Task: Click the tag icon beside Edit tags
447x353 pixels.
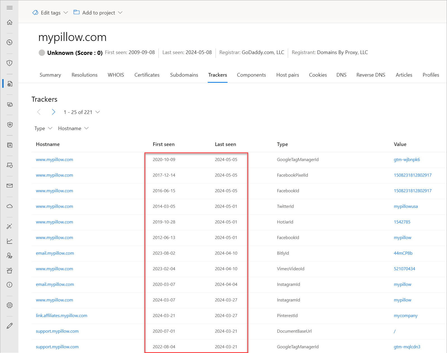Action: (35, 13)
